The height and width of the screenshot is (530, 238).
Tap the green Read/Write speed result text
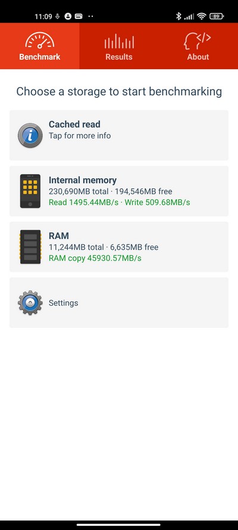click(120, 203)
